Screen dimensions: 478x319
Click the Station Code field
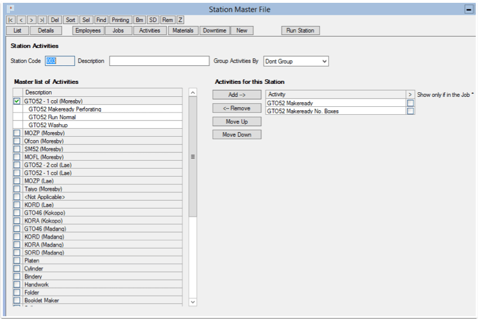60,61
